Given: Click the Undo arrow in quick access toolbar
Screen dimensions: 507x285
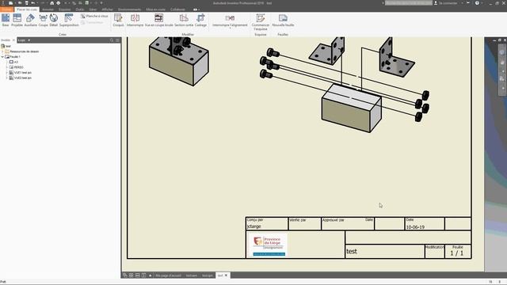Looking at the screenshot, I should 32,3.
